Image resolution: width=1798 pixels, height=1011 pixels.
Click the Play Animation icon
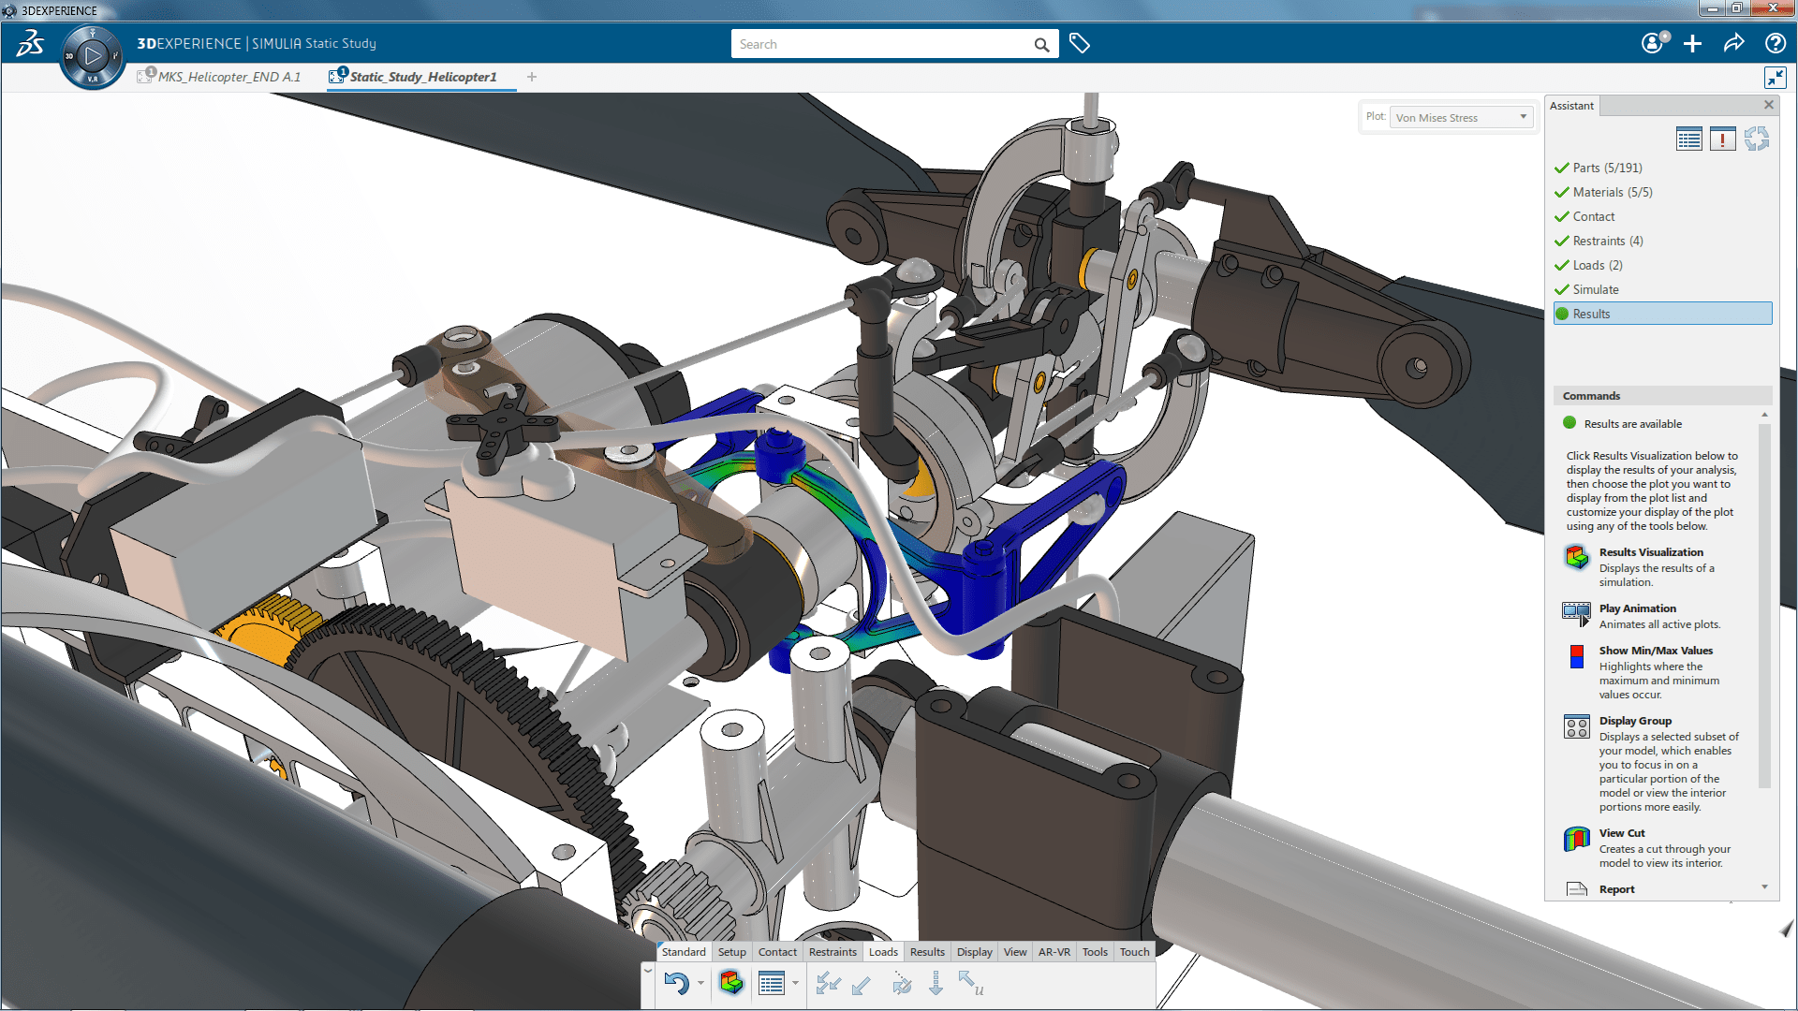tap(1576, 614)
